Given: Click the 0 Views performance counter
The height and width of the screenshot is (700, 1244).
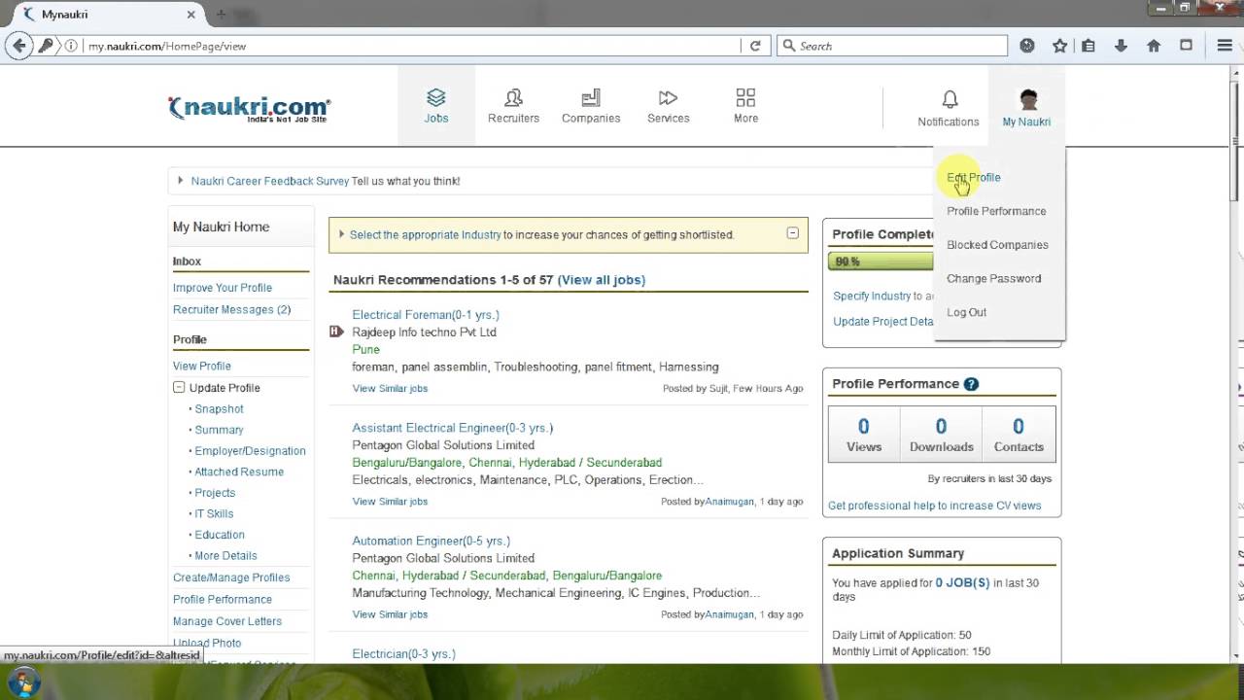Looking at the screenshot, I should click(x=863, y=435).
